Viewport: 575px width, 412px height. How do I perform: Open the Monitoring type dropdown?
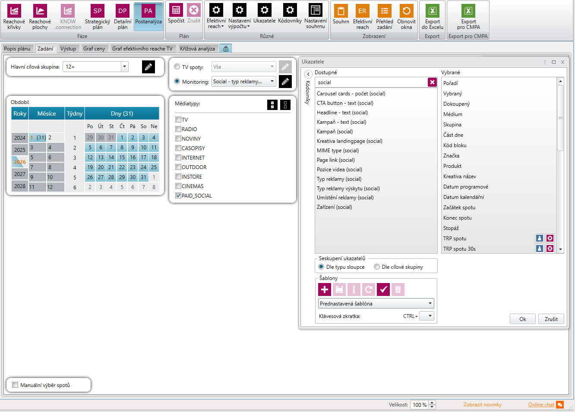(x=272, y=82)
